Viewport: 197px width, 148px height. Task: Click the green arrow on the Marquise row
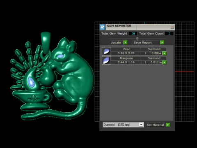tap(165, 62)
